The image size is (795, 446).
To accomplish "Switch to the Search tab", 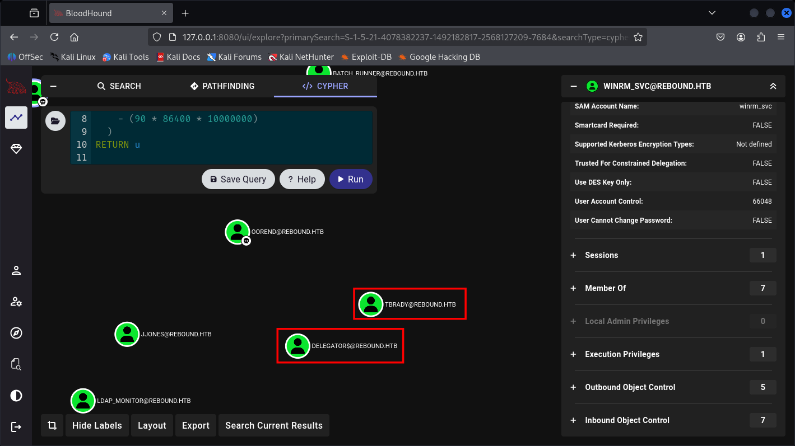I will pyautogui.click(x=119, y=86).
